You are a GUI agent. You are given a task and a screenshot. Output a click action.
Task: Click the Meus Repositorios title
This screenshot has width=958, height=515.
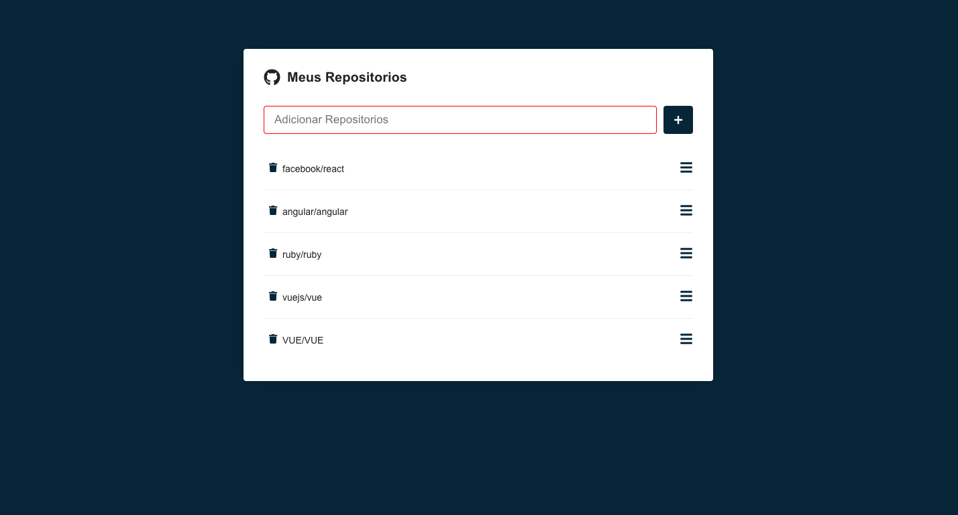(347, 77)
